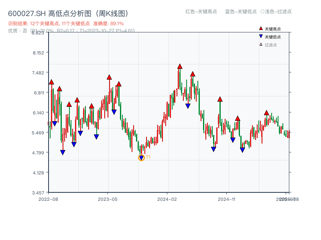
Task: Open the 浅色-过滤点 legend entry at top
Action: (x=276, y=12)
